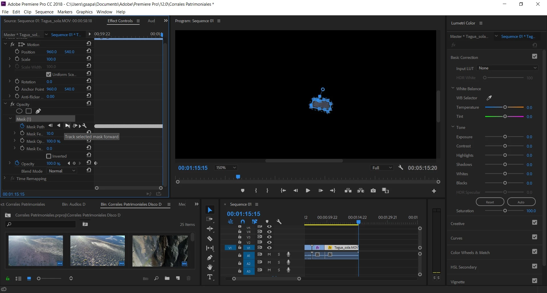
Task: Click the Extract button in Program monitor
Action: [361, 191]
